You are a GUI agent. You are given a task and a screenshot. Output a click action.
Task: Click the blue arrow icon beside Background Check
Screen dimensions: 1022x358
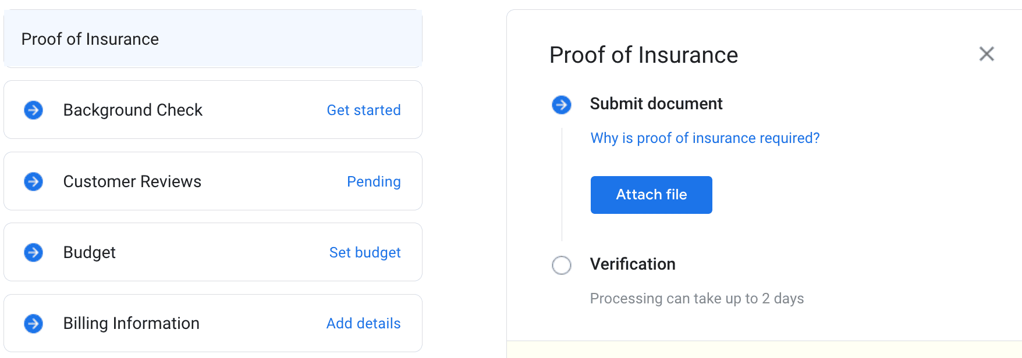(33, 109)
